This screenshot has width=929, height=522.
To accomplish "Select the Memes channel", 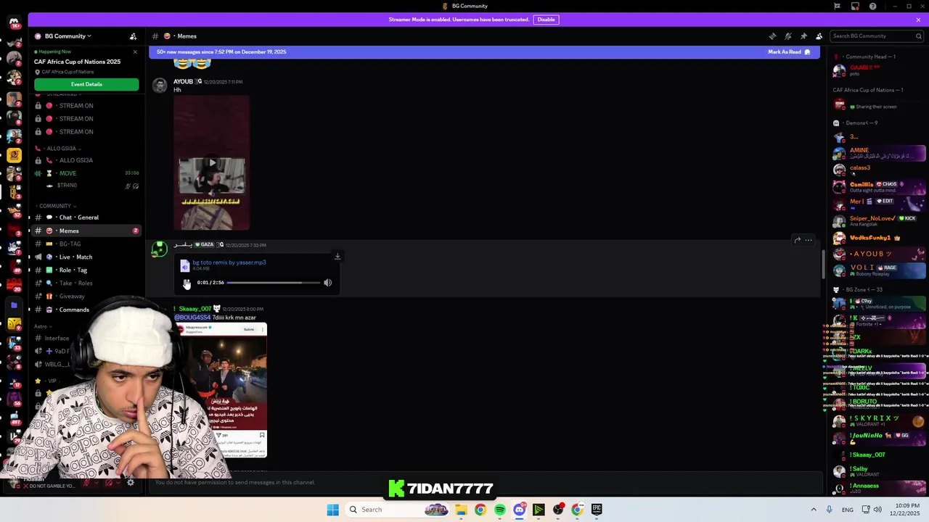I will click(86, 231).
